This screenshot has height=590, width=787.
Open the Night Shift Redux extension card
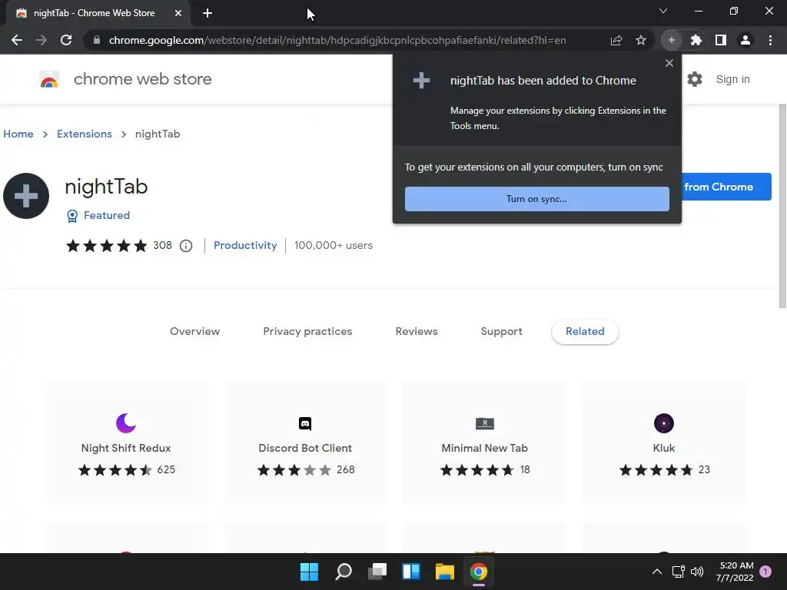pyautogui.click(x=126, y=442)
